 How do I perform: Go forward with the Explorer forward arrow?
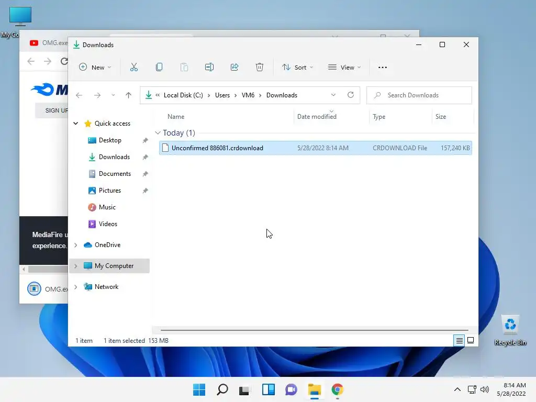pos(97,95)
